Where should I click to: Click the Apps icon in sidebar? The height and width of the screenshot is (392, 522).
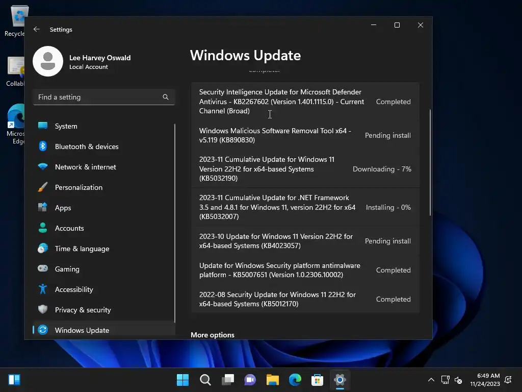43,207
